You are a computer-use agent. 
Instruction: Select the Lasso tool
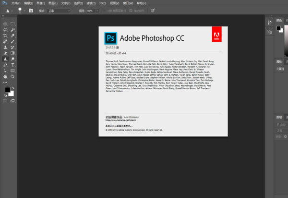5,30
